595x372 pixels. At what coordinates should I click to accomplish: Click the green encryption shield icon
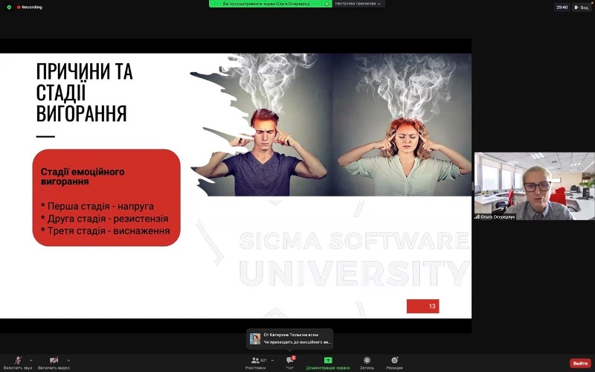coord(9,7)
